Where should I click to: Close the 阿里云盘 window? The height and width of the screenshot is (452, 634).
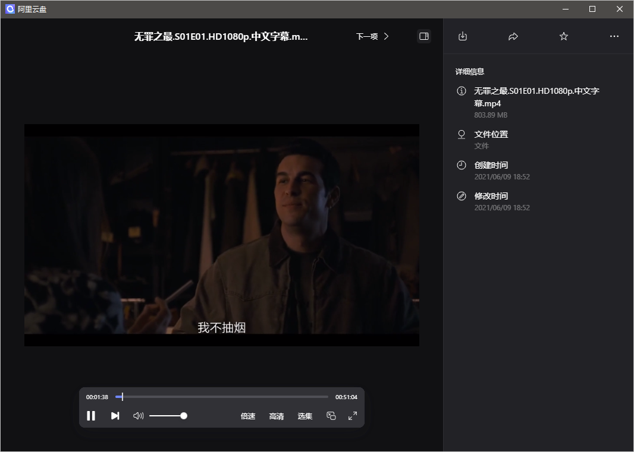point(620,9)
